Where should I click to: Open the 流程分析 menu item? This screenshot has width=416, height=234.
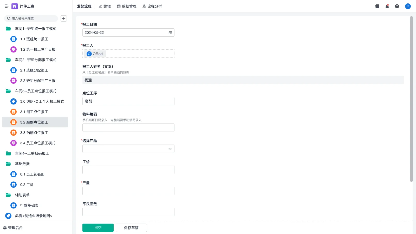click(152, 6)
